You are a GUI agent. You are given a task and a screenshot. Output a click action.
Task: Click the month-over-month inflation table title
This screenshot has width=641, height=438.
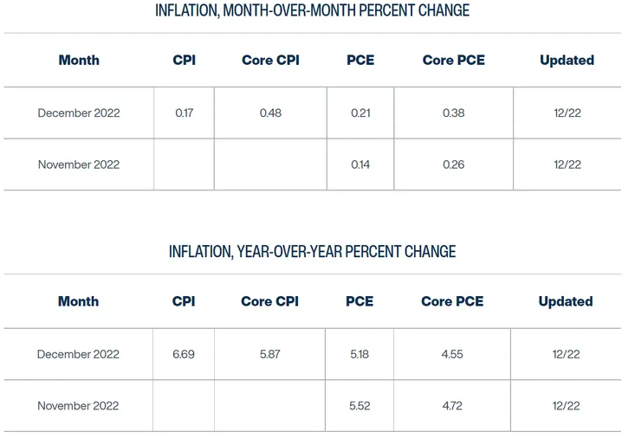tap(312, 10)
